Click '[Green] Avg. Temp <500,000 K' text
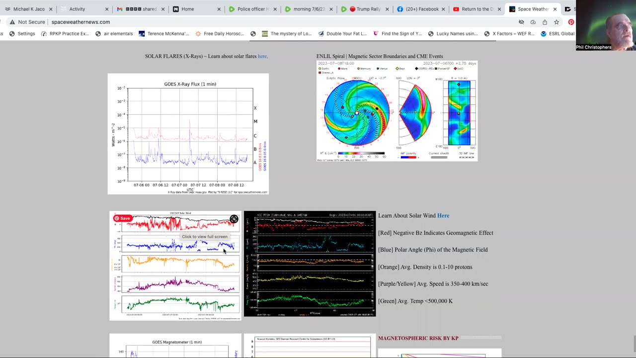The height and width of the screenshot is (358, 636). point(415,301)
